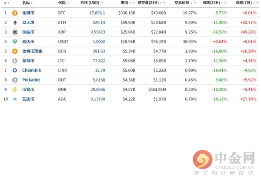Click the Cardano ADA icon

[x=15, y=99]
